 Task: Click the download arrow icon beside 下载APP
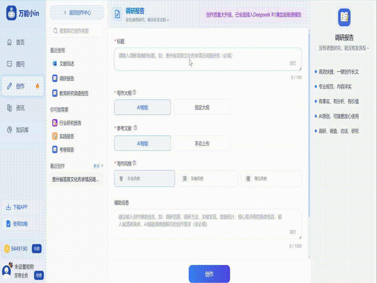8,207
